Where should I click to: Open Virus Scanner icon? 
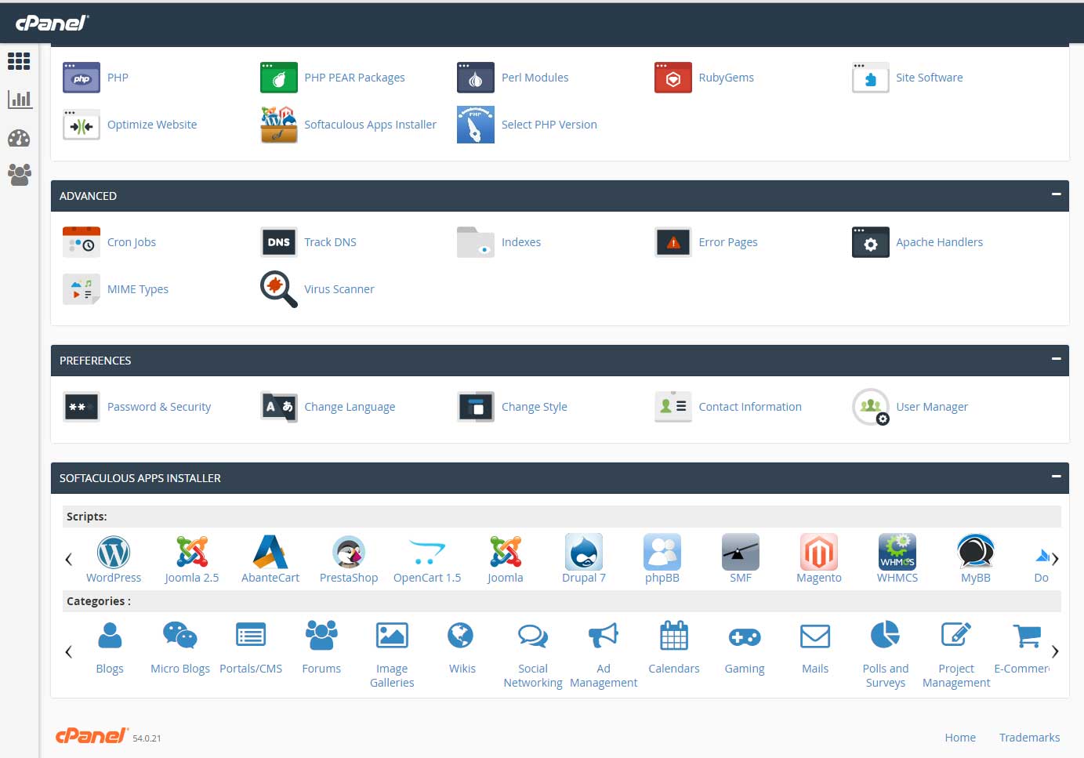coord(279,289)
